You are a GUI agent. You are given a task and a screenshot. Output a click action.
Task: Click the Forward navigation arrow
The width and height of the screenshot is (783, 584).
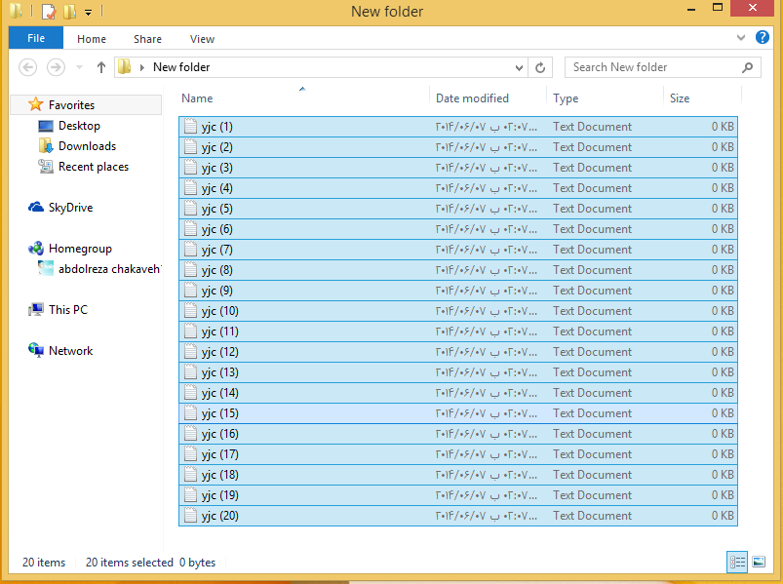pos(56,67)
